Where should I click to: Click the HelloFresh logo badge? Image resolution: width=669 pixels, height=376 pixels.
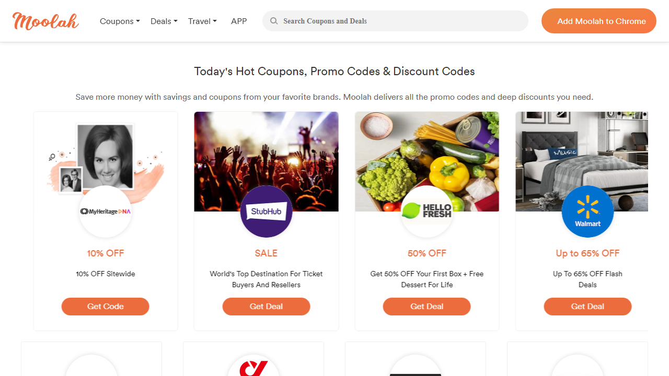[x=426, y=211]
